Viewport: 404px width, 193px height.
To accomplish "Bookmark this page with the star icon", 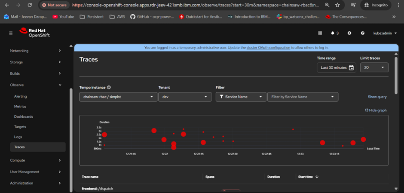I will (337, 5).
